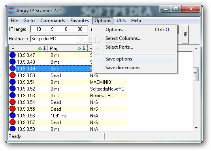Click the vertical scrollbar thumb
This screenshot has height=151, width=211.
[196, 74]
